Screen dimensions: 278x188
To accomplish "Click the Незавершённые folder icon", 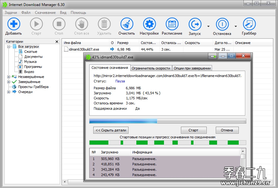I will pyautogui.click(x=14, y=77).
